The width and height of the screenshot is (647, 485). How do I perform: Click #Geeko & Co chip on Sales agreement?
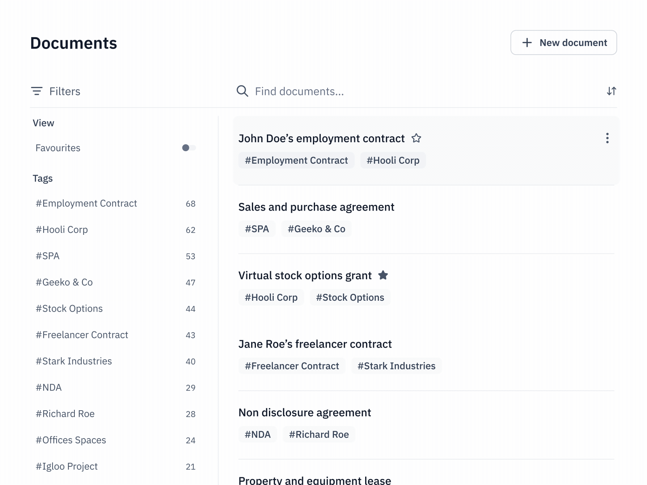[x=316, y=229]
